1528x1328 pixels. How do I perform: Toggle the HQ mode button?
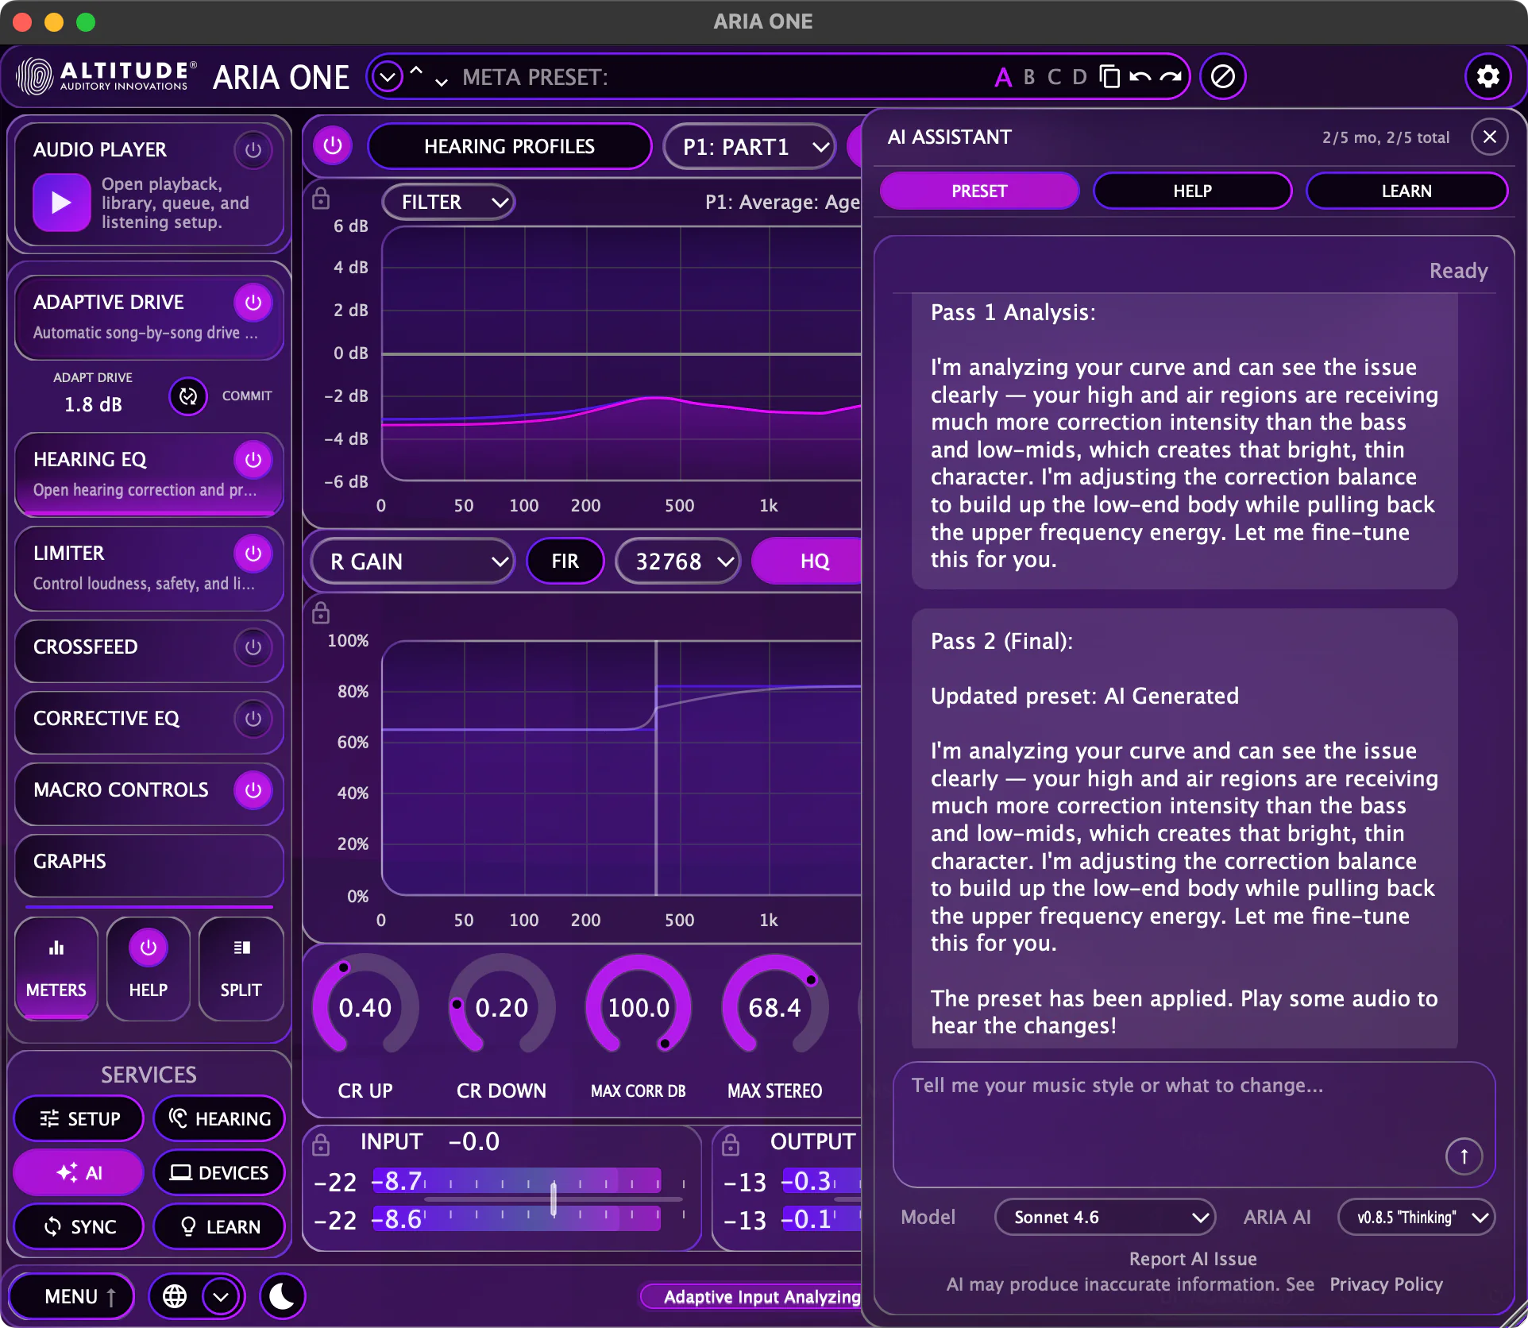tap(808, 561)
